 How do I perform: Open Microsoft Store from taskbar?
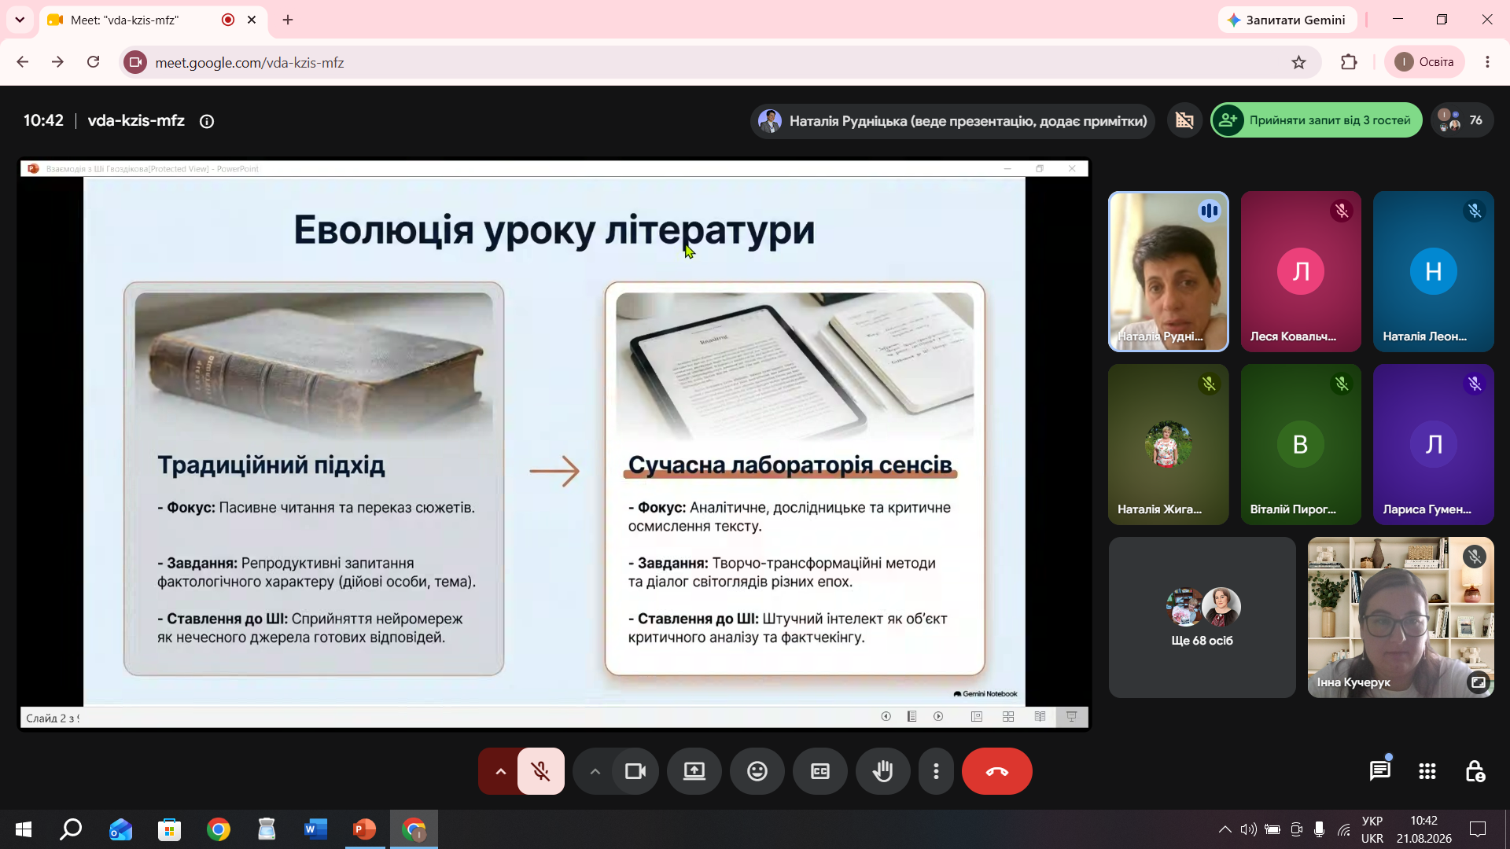tap(169, 829)
